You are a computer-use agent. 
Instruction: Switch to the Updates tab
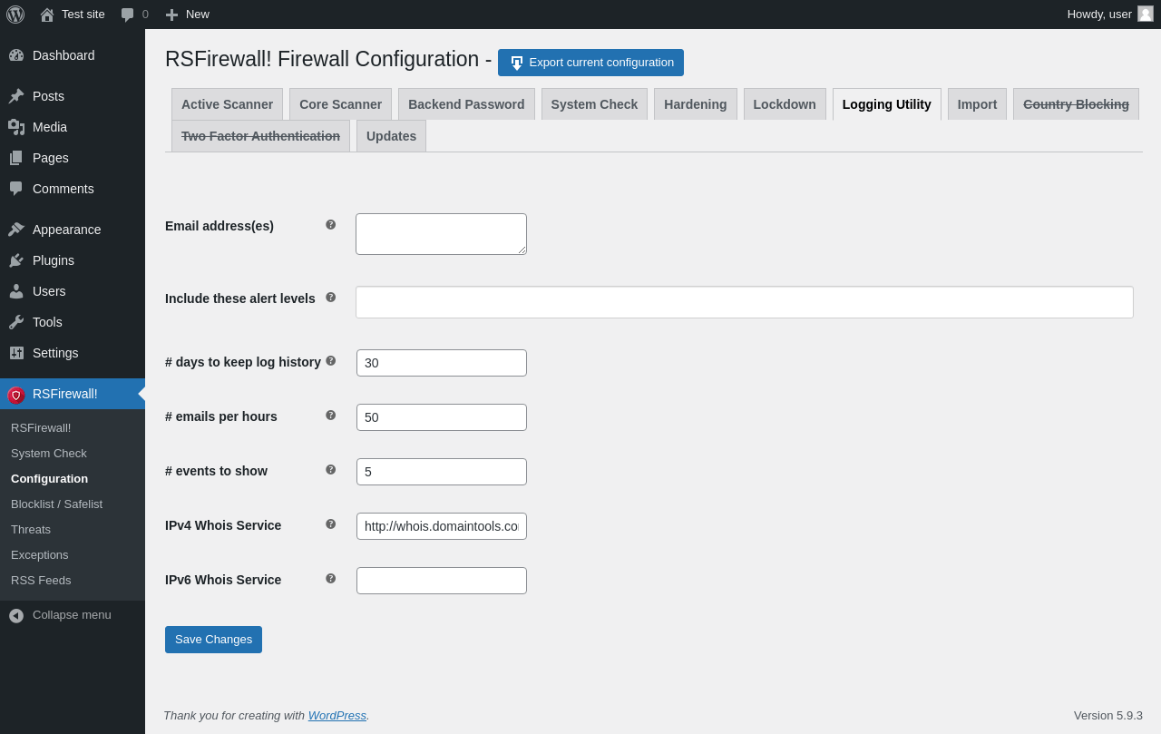tap(391, 136)
